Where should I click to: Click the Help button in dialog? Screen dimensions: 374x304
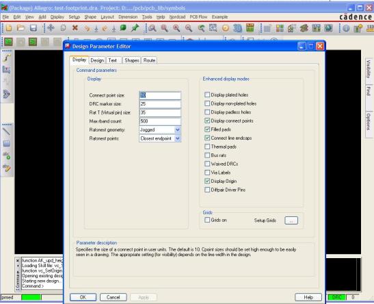[308, 297]
